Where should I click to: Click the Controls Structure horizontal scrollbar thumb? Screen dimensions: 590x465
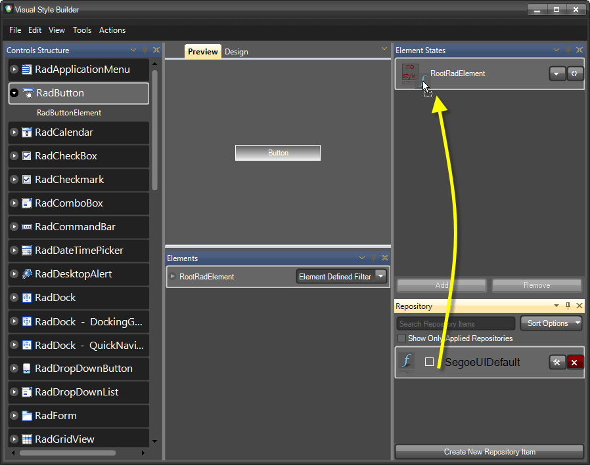point(68,453)
